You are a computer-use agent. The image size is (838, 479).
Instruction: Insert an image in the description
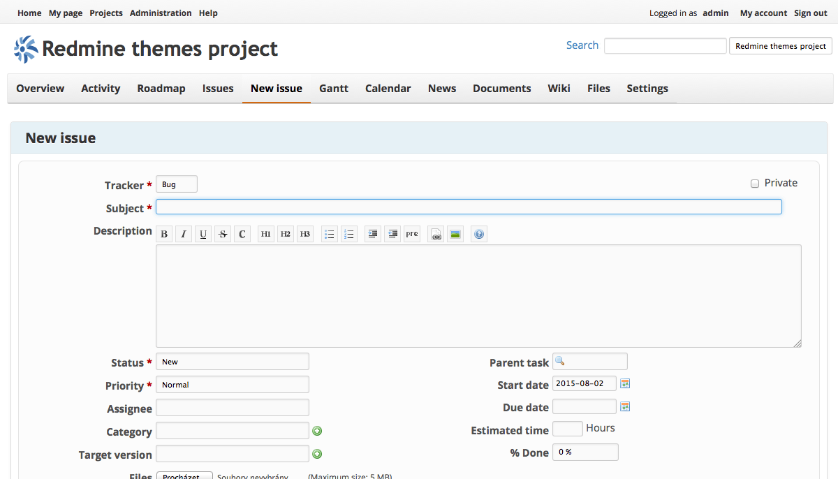tap(455, 234)
